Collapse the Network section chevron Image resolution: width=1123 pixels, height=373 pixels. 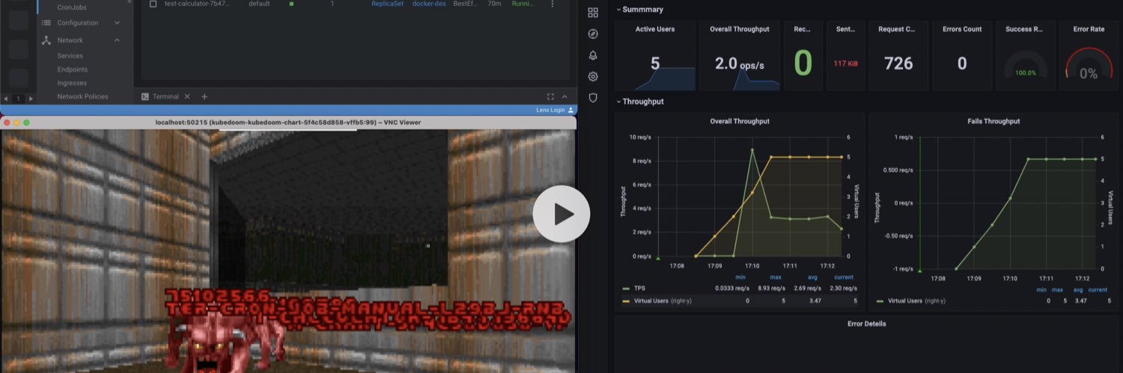(118, 40)
